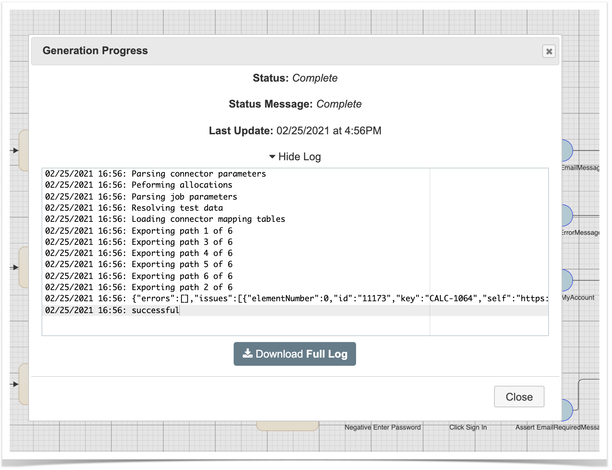Click the blue end node above MyAccount
The width and height of the screenshot is (612, 470).
tap(567, 280)
